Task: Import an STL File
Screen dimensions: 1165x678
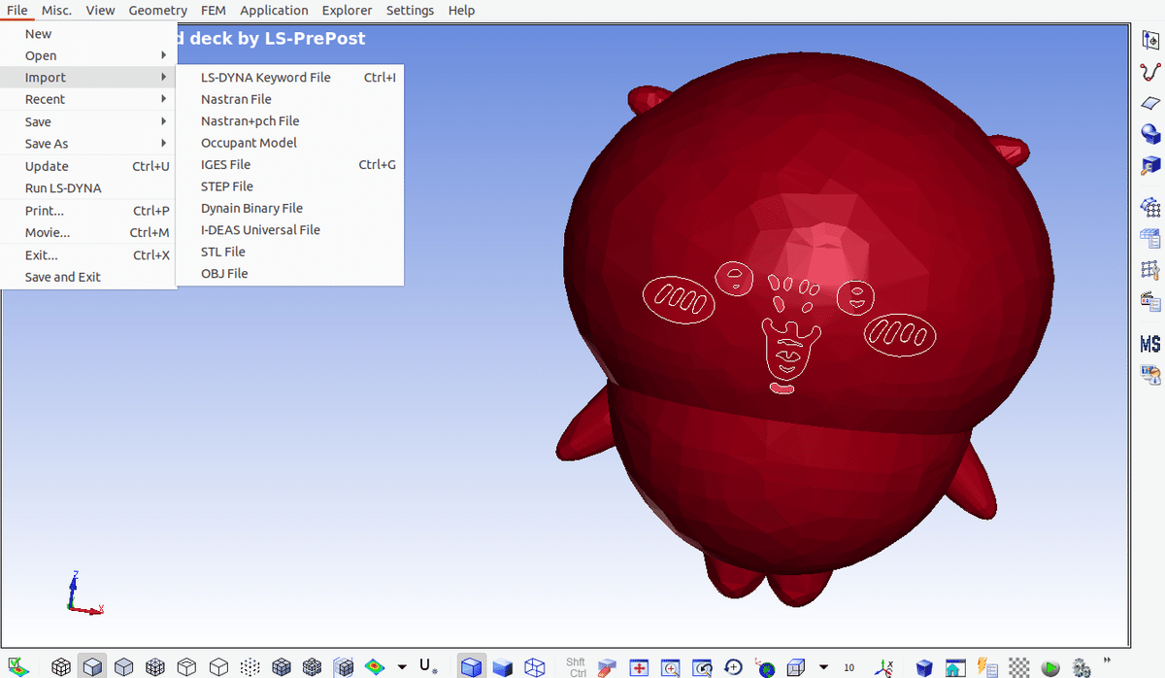Action: (x=289, y=252)
